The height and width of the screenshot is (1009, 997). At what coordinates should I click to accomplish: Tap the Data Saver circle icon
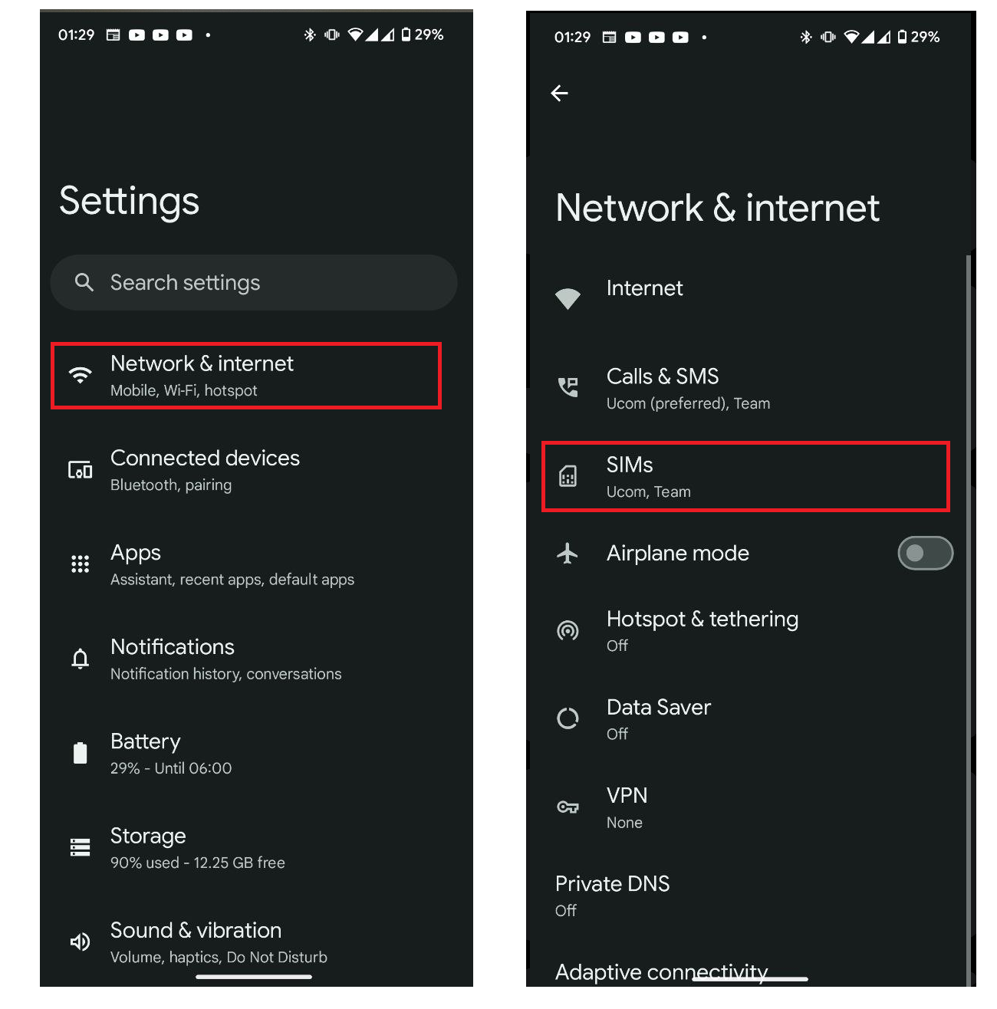point(568,718)
